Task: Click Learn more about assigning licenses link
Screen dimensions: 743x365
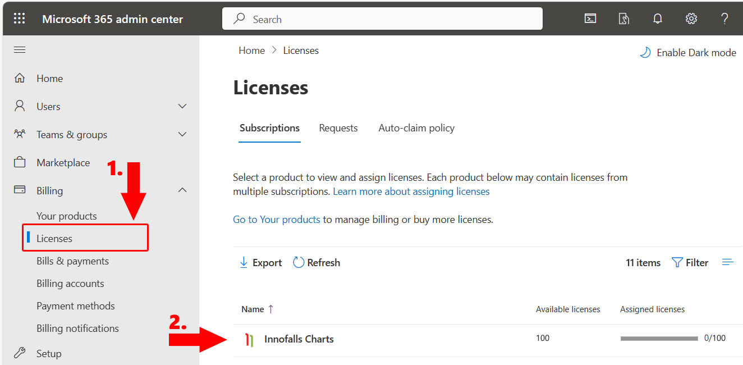Action: [411, 191]
